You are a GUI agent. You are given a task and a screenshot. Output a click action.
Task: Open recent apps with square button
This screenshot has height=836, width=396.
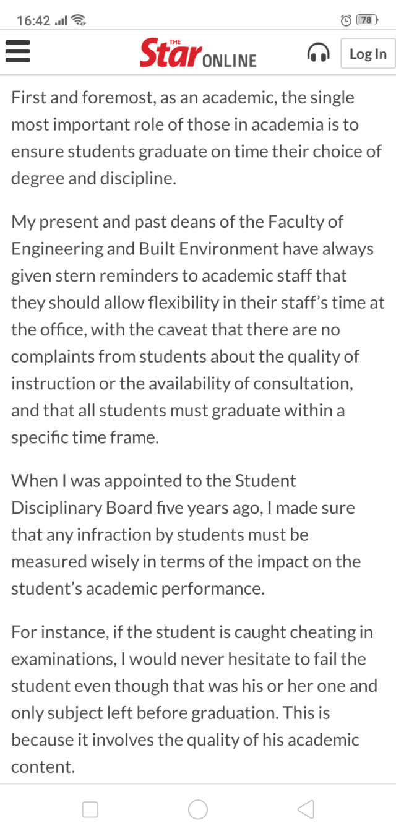[x=90, y=809]
